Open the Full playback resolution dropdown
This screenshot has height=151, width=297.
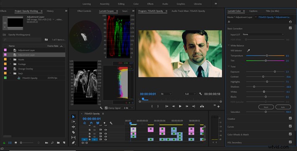point(190,94)
